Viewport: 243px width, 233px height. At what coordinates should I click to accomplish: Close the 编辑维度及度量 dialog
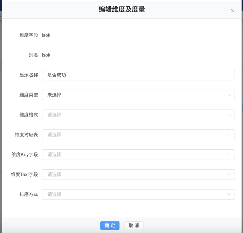point(232,10)
